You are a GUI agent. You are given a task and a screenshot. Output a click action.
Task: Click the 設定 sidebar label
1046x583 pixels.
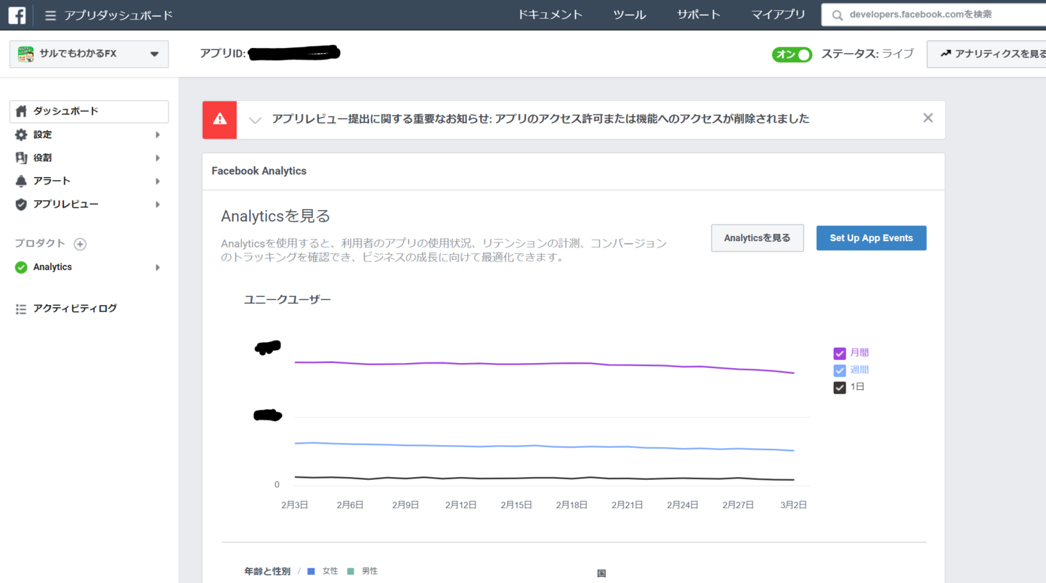pyautogui.click(x=43, y=134)
